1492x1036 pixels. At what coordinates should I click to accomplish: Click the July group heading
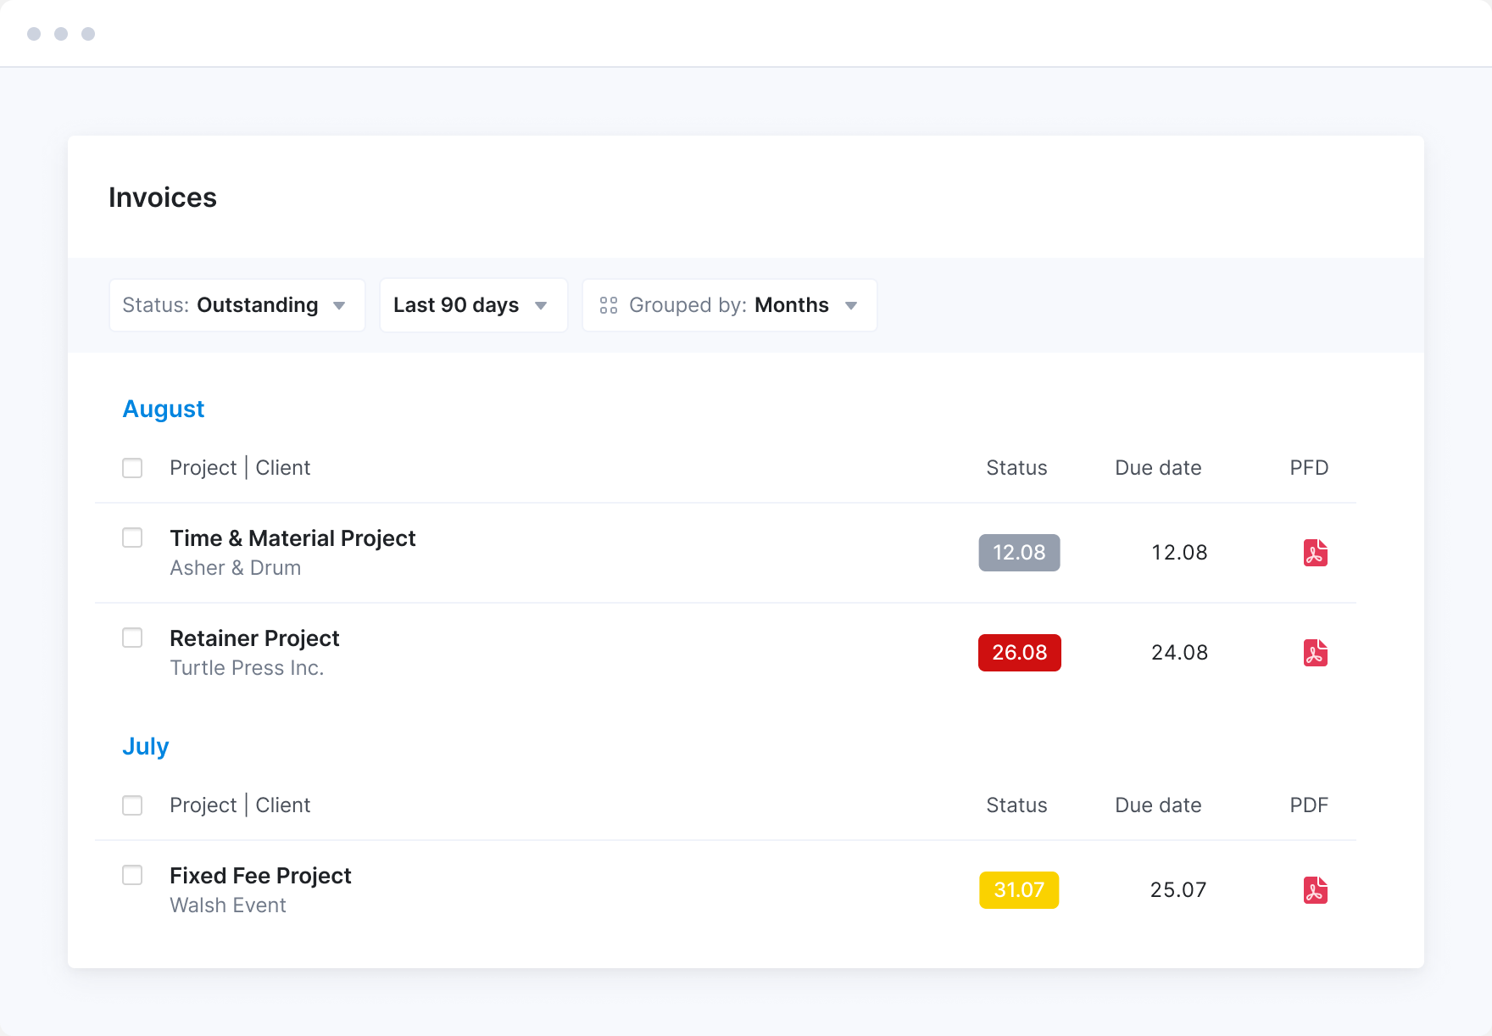(146, 746)
